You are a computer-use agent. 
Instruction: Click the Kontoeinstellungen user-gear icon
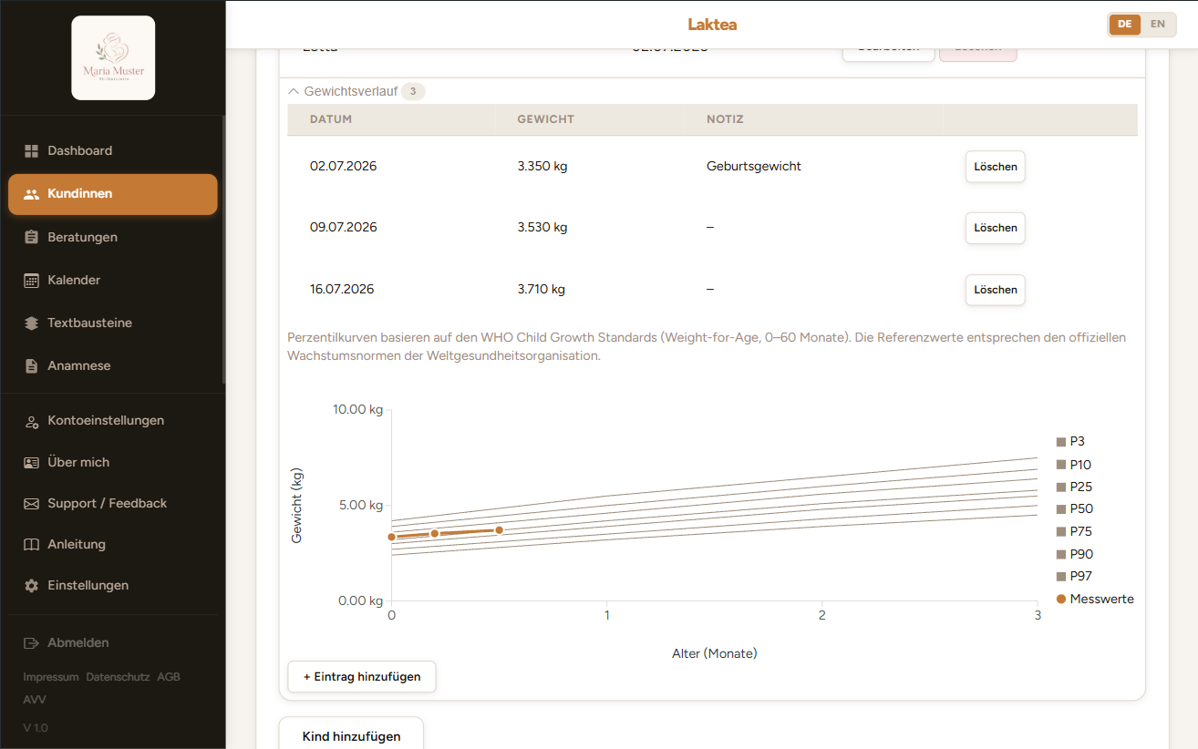click(x=31, y=421)
